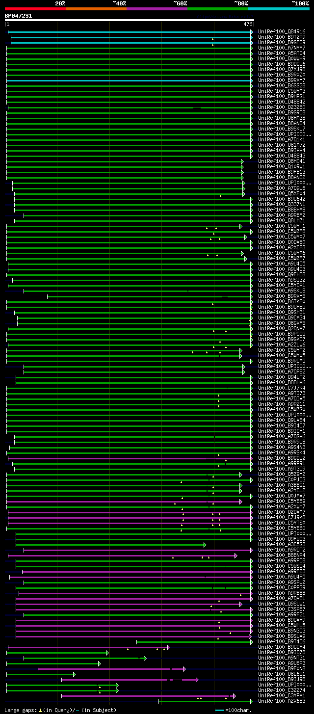Image resolution: width=314 pixels, height=714 pixels.
Task: Select hit label UniRef100_A5ATD4
Action: (282, 53)
